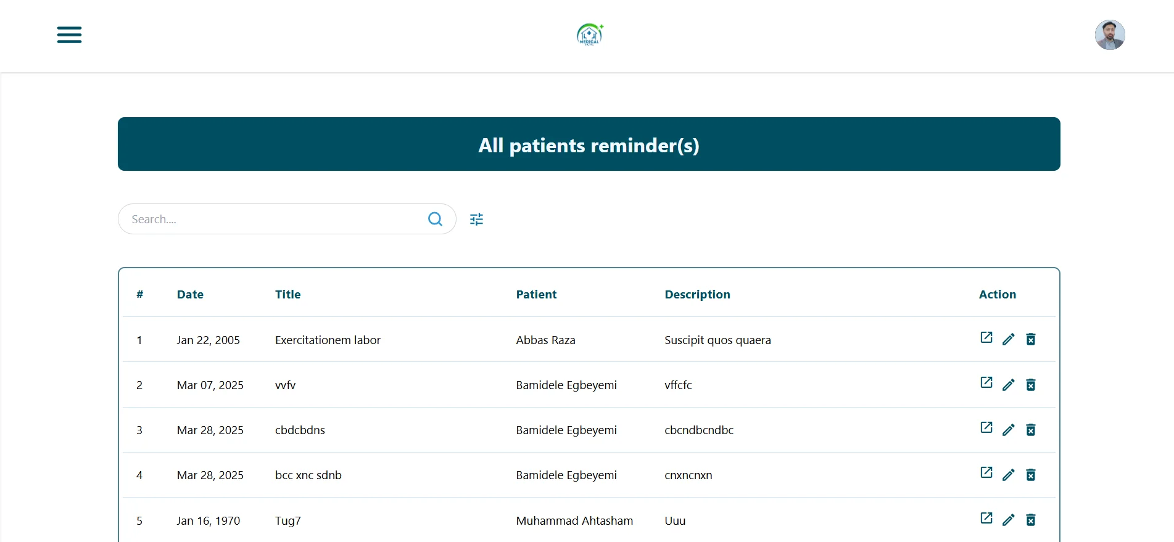1174x542 pixels.
Task: Open the Exercitationem labor reminder details
Action: tap(986, 338)
